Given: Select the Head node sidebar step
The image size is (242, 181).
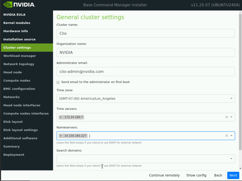Looking at the screenshot, I should click(27, 72).
